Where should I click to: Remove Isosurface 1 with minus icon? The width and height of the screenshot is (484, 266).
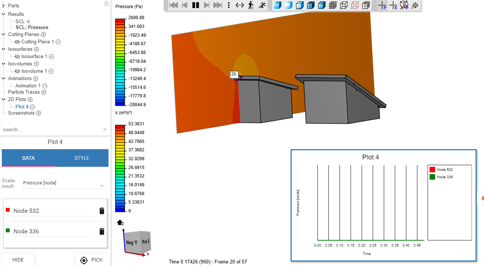[x=51, y=57]
